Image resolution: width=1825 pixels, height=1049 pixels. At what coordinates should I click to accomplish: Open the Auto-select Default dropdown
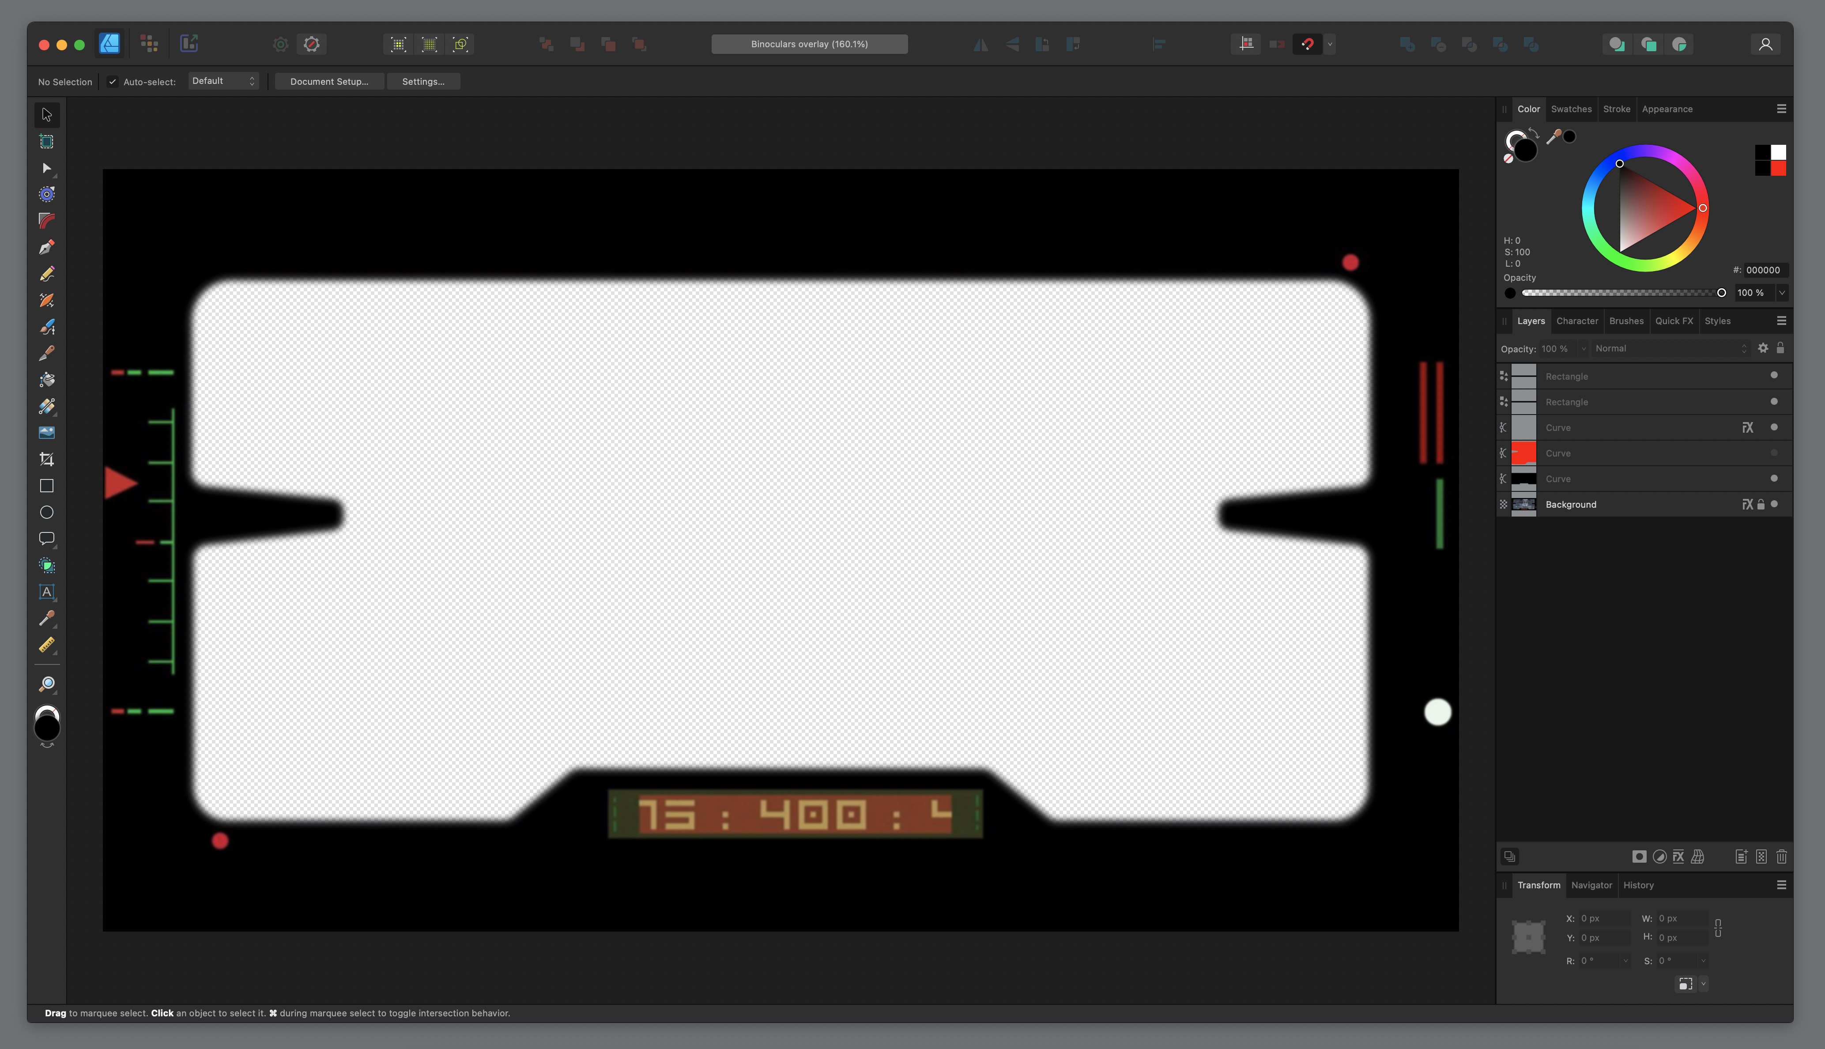(223, 81)
